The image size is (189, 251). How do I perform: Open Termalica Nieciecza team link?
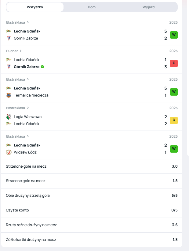31,95
